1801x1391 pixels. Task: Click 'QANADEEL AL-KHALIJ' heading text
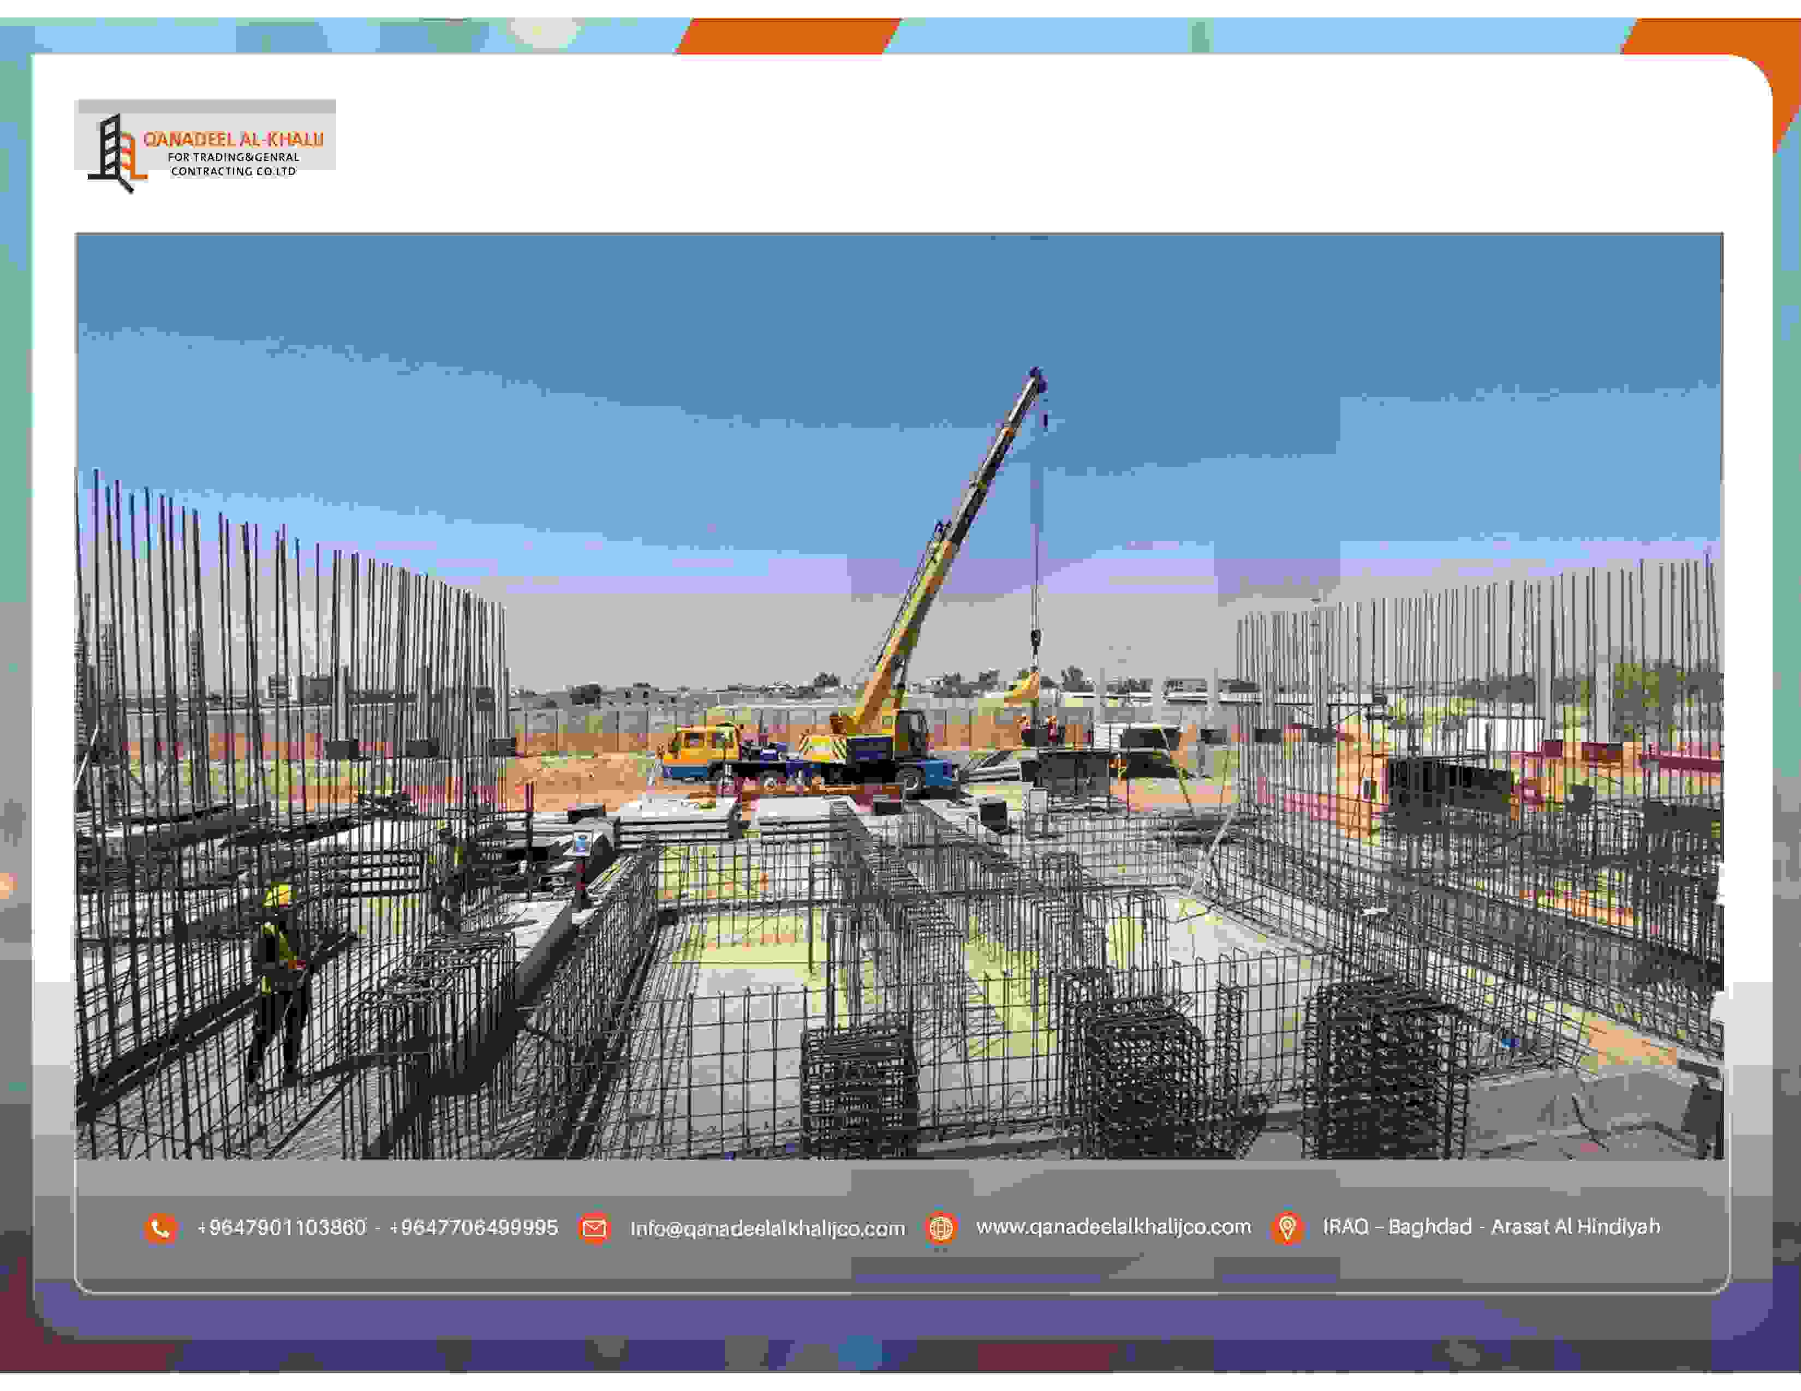[234, 139]
